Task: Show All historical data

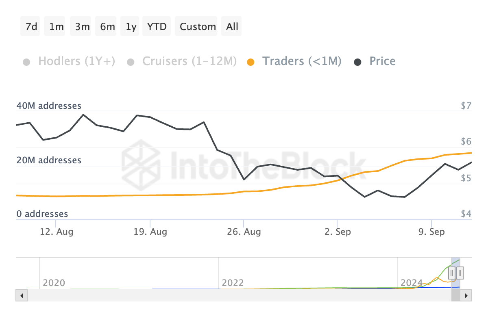Action: tap(232, 27)
